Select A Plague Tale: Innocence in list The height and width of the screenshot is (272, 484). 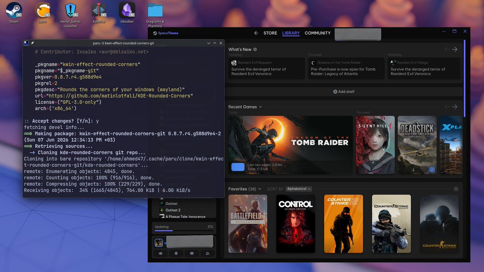coord(185,216)
